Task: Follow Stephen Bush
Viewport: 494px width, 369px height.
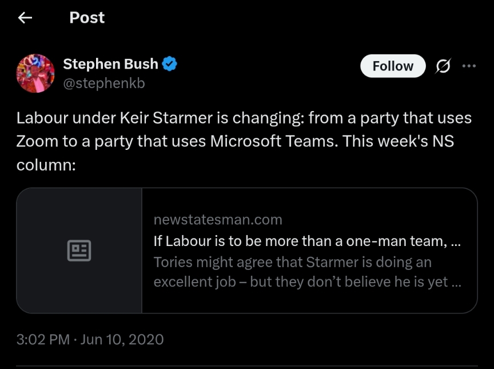Action: (x=393, y=66)
